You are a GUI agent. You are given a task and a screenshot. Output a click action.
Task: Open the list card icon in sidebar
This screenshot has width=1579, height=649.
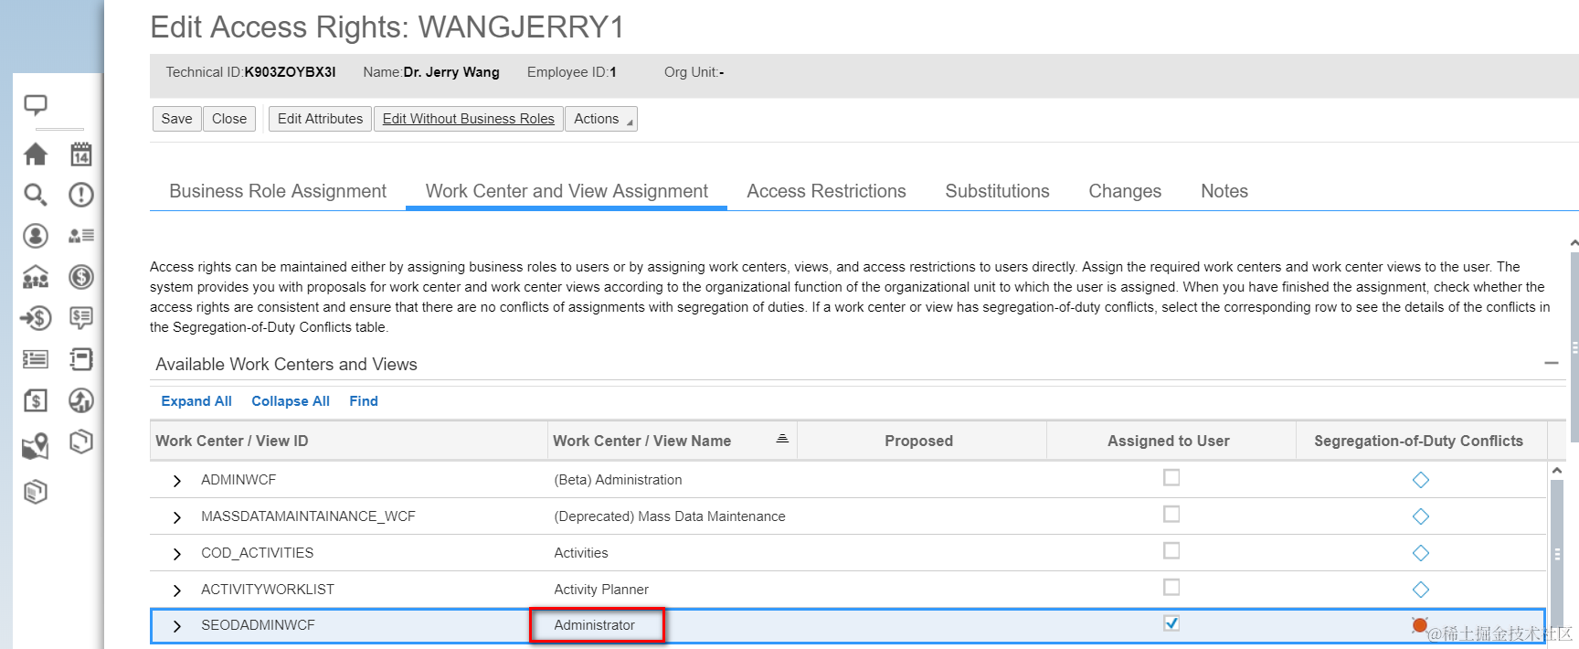[36, 359]
